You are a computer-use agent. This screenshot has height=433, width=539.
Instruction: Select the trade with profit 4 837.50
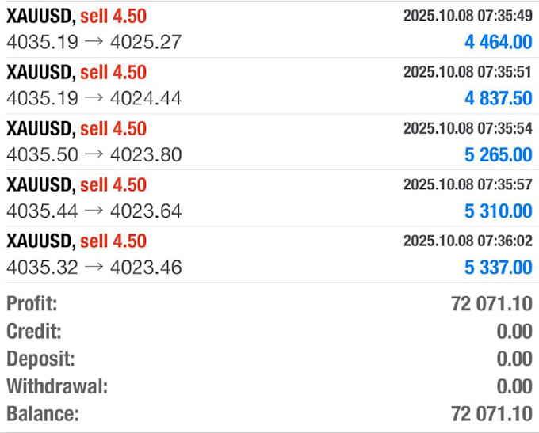(x=269, y=85)
